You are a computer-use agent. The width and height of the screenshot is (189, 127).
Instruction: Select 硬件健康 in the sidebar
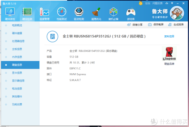point(20,33)
